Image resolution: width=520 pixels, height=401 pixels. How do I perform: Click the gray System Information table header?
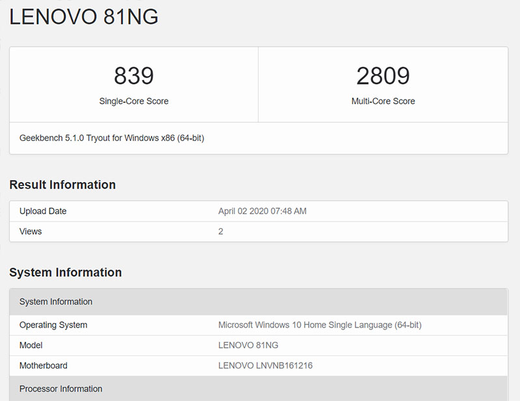click(56, 302)
